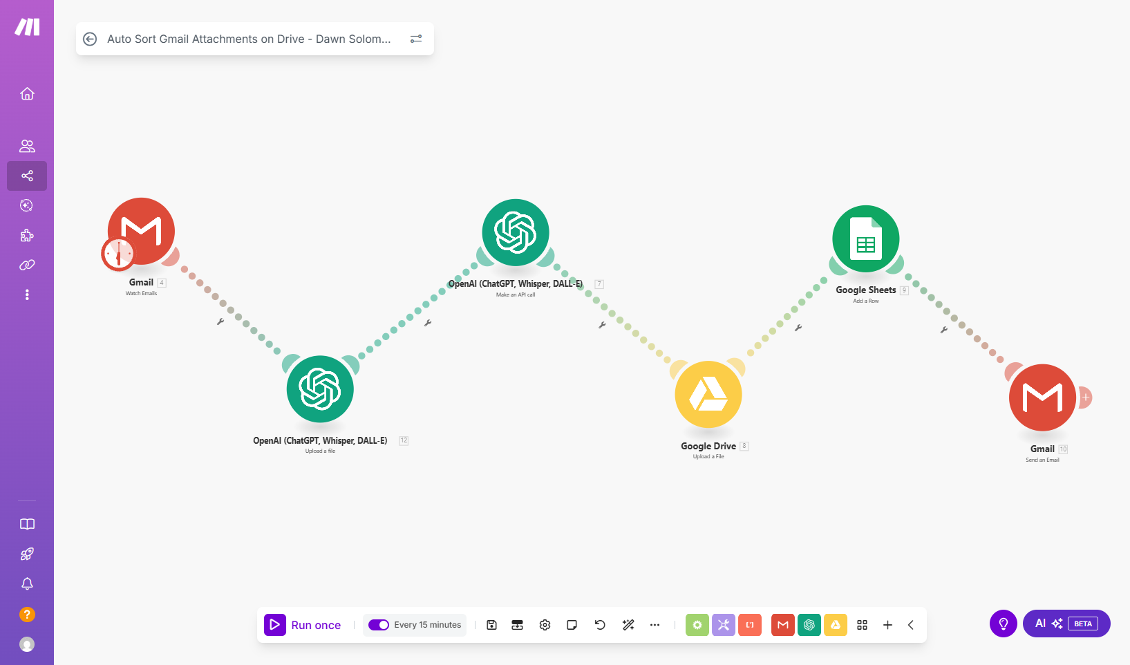This screenshot has width=1130, height=665.
Task: Open the orange Text parser favorite
Action: click(x=750, y=625)
